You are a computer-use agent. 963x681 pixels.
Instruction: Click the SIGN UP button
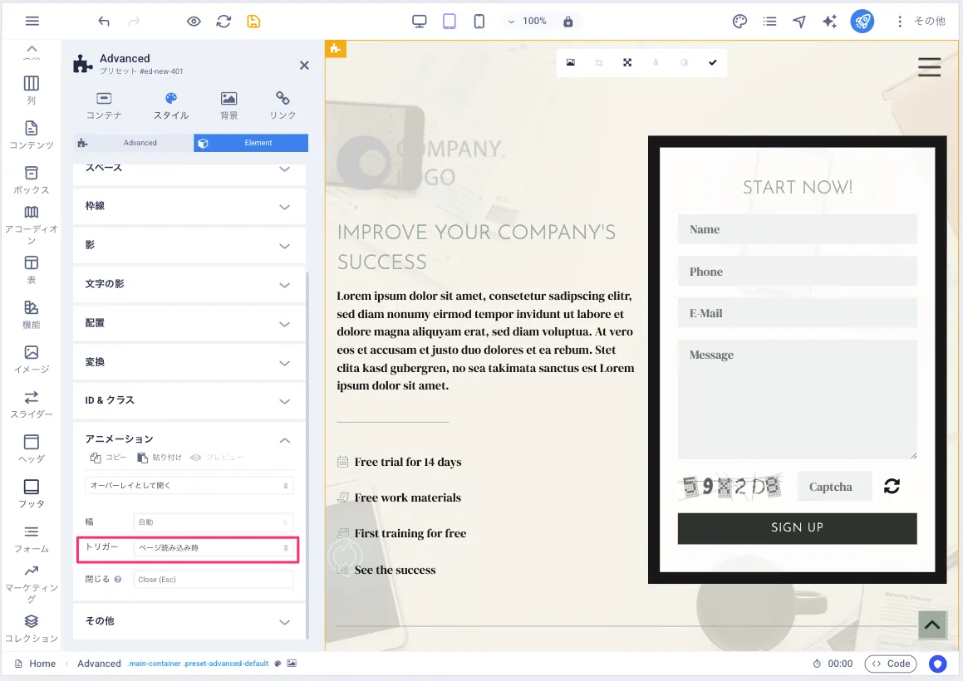(x=797, y=528)
